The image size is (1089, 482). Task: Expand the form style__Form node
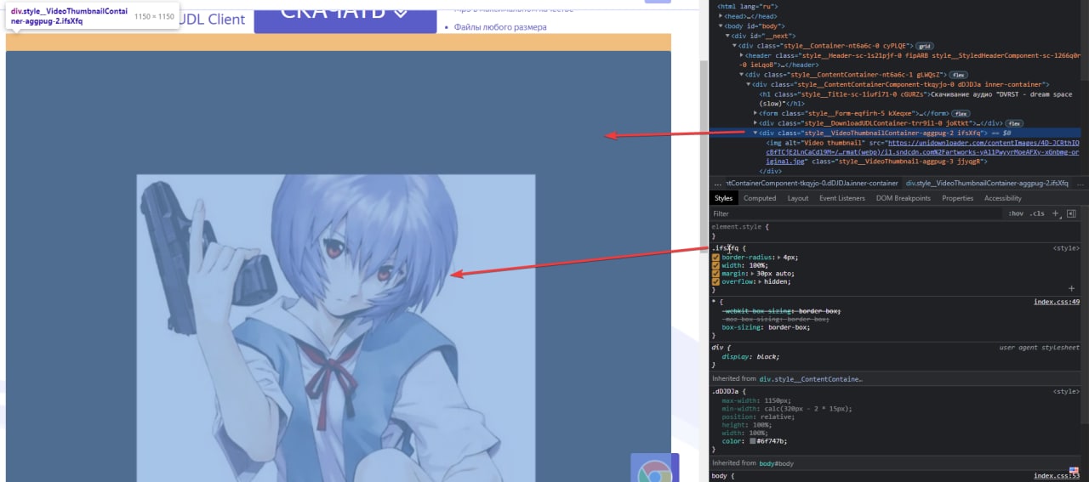tap(756, 113)
